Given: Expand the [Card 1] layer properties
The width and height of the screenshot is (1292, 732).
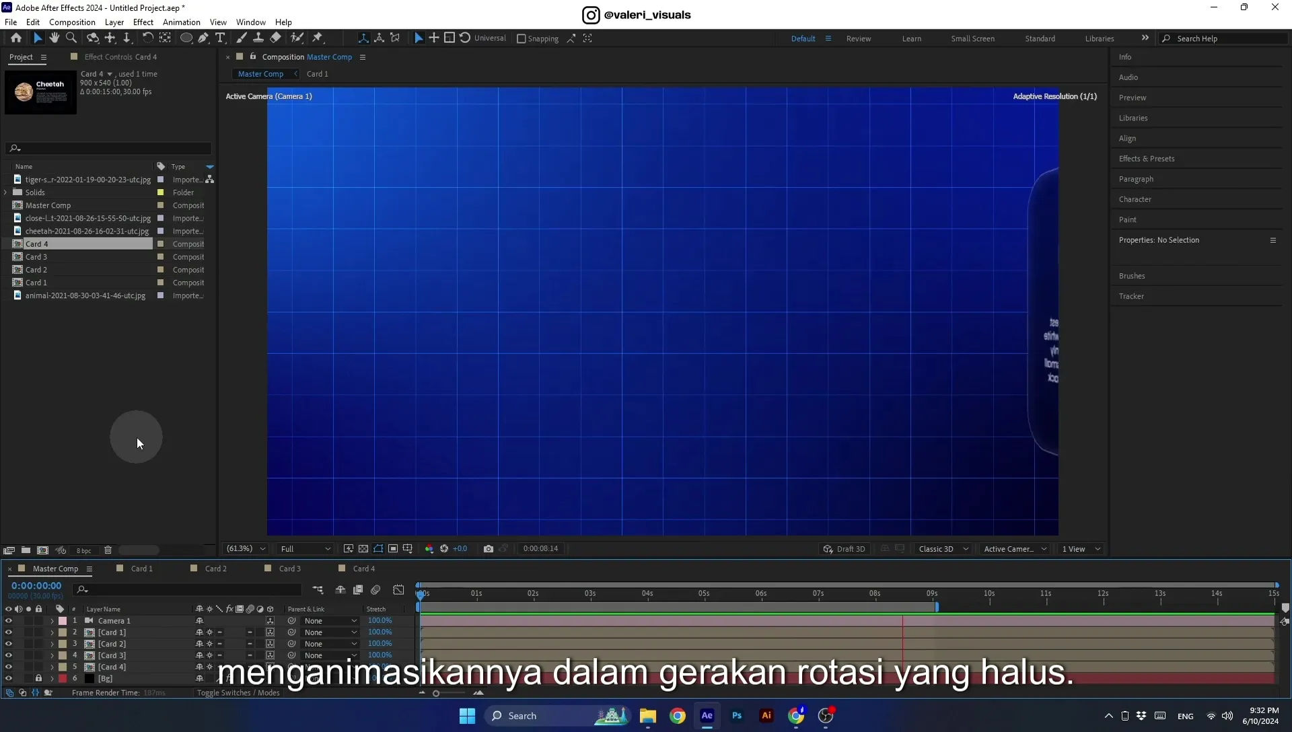Looking at the screenshot, I should pos(52,632).
